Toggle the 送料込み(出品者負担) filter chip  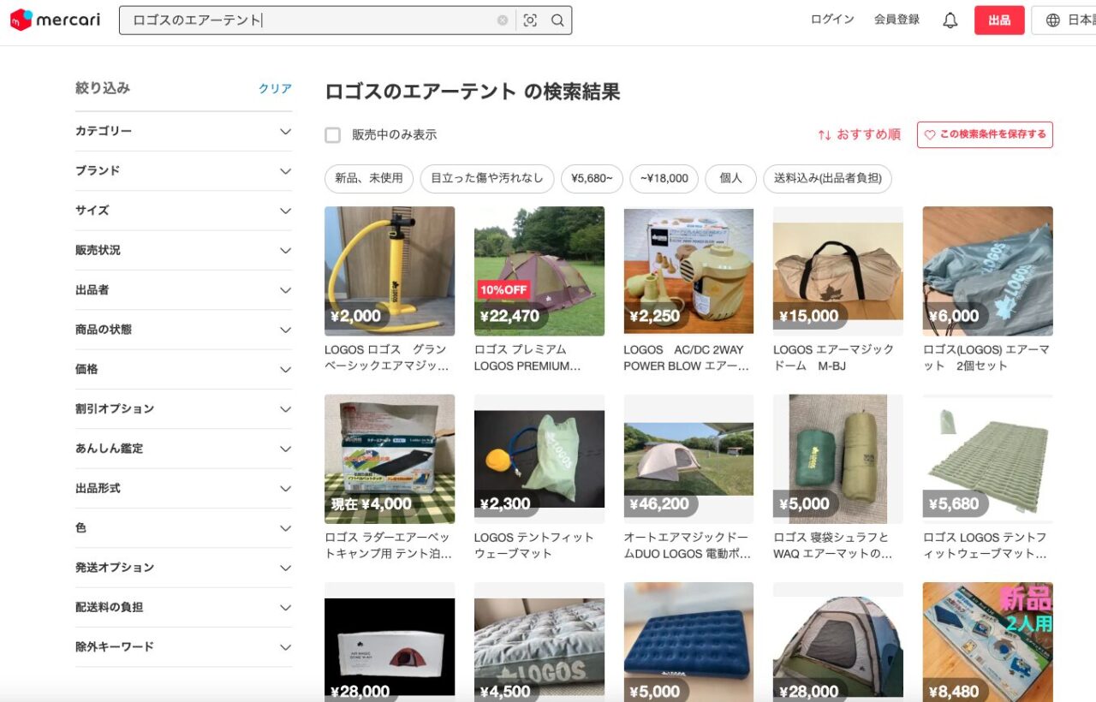(x=827, y=178)
